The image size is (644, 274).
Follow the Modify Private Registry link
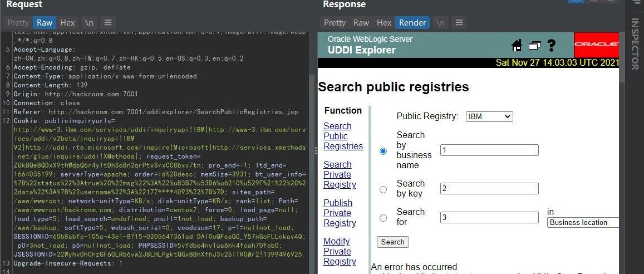340,251
